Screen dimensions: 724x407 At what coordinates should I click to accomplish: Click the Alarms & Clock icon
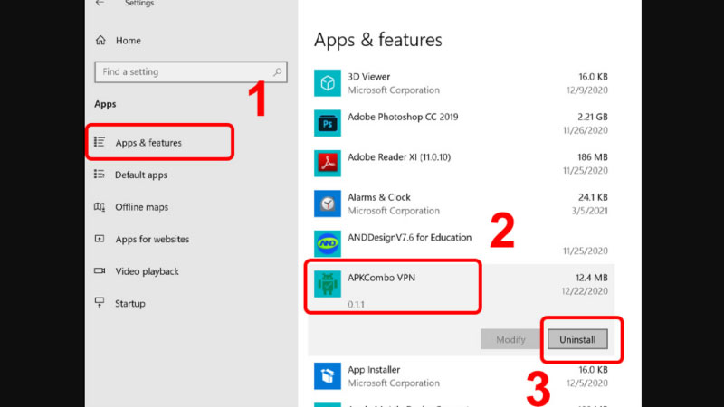326,203
